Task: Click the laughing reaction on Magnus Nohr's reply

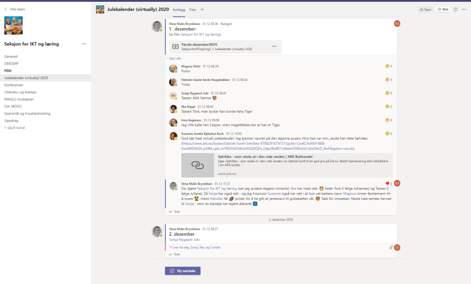Action: pos(387,67)
